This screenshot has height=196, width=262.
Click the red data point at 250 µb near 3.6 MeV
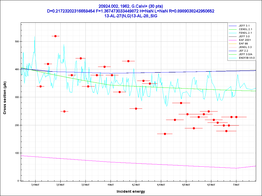pos(64,111)
